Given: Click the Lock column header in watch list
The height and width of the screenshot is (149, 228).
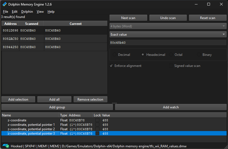Looking at the screenshot, I should [97, 115].
